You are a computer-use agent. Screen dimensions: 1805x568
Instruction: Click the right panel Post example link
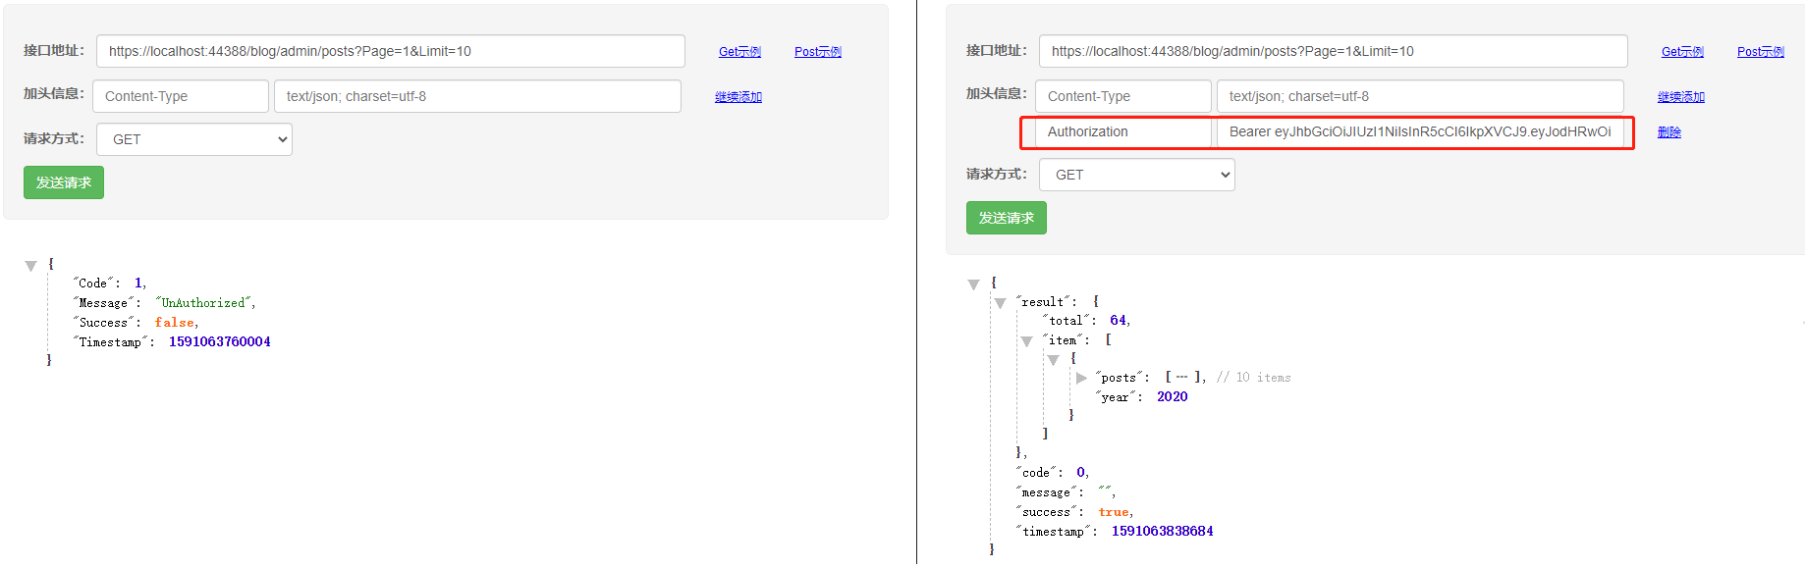(x=1760, y=52)
